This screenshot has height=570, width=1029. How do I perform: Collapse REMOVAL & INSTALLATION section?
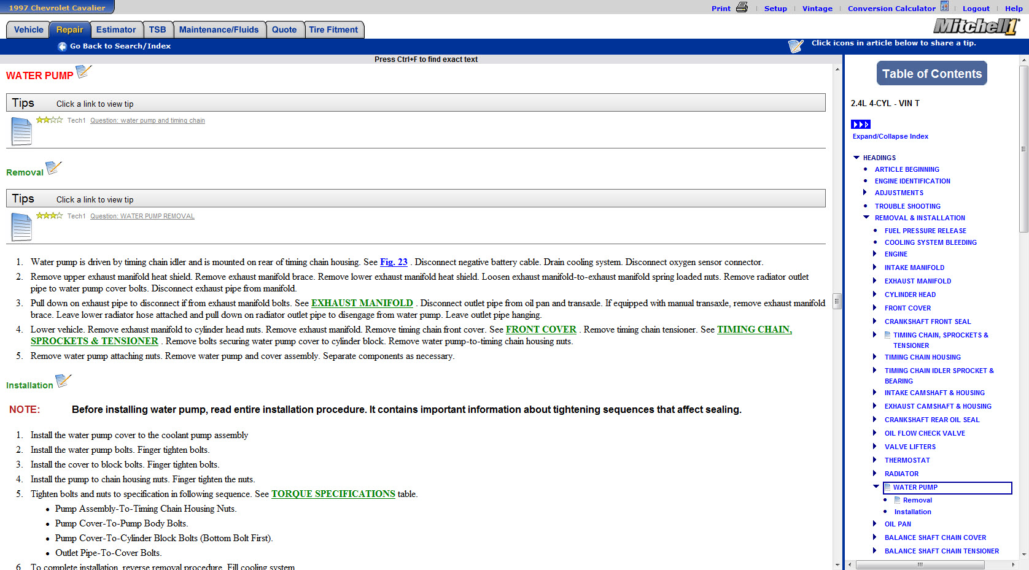pyautogui.click(x=866, y=217)
